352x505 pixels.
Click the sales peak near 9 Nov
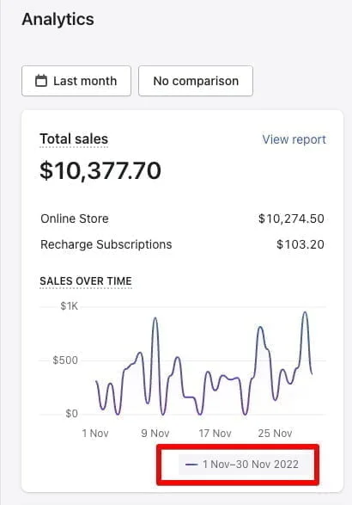pos(155,318)
